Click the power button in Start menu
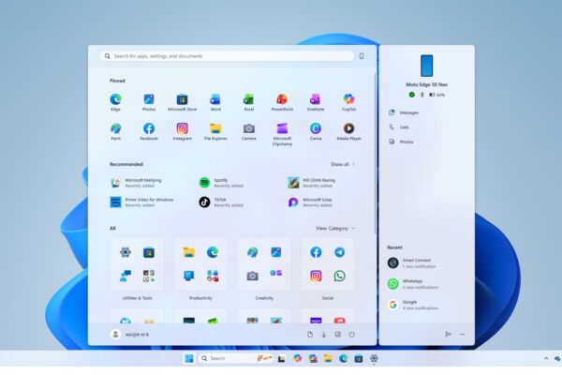The width and height of the screenshot is (562, 375). (x=351, y=334)
